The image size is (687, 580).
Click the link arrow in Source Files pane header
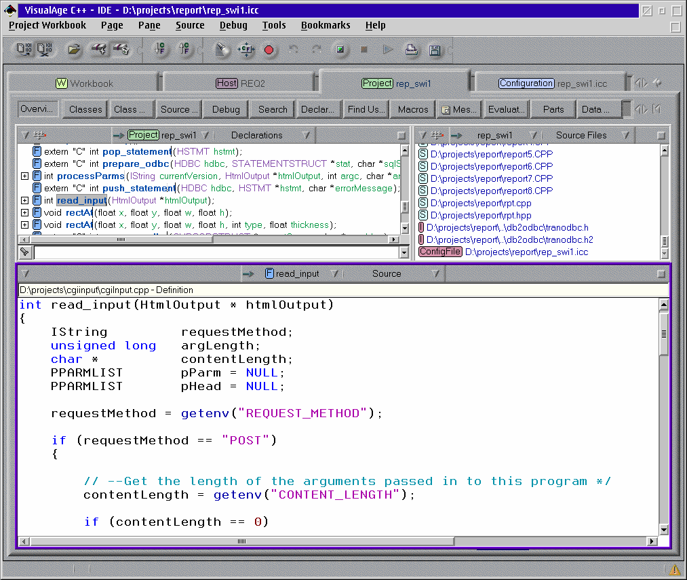[x=456, y=136]
